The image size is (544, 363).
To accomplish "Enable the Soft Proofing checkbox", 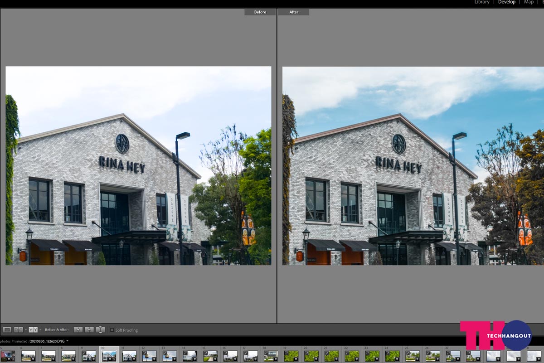I will pyautogui.click(x=112, y=330).
